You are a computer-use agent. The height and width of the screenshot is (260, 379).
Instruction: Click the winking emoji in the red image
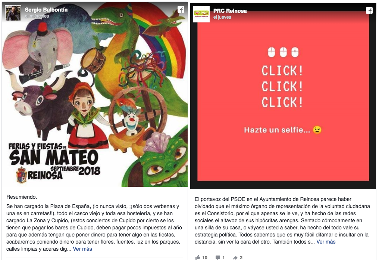(x=317, y=130)
